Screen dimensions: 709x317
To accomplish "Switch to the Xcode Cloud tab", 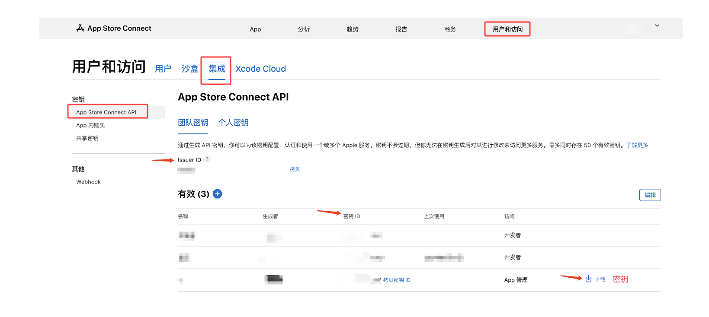I will 260,69.
